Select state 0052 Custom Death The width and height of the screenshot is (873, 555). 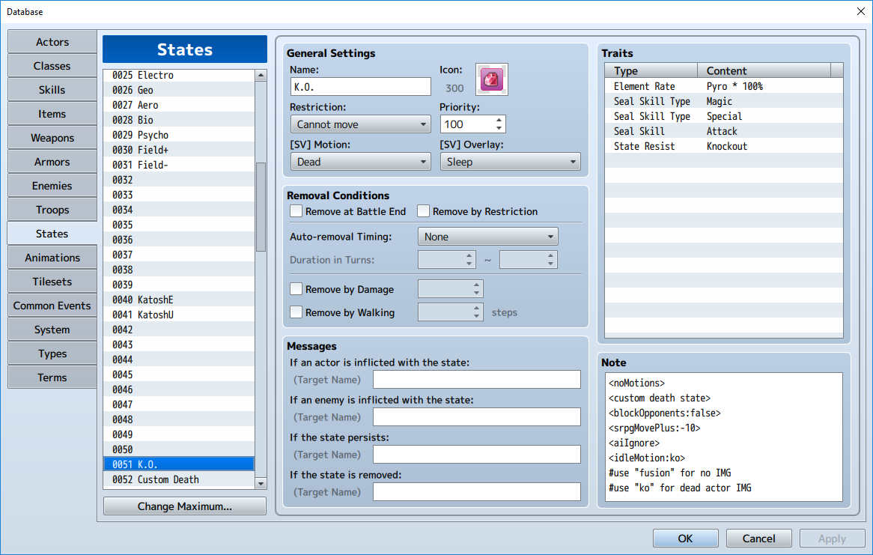[179, 480]
